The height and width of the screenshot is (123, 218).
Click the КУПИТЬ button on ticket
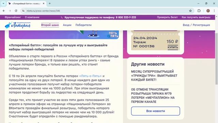click(x=173, y=47)
